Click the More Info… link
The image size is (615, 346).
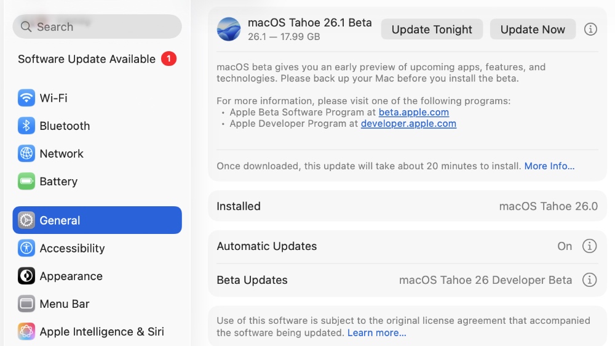[x=549, y=166]
